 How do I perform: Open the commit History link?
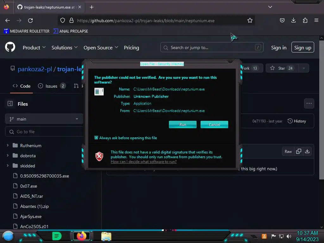pyautogui.click(x=297, y=121)
